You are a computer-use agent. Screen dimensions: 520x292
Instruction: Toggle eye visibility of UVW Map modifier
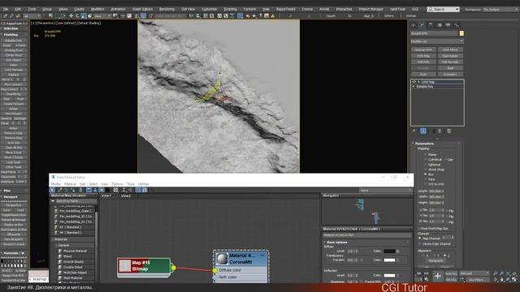point(414,82)
